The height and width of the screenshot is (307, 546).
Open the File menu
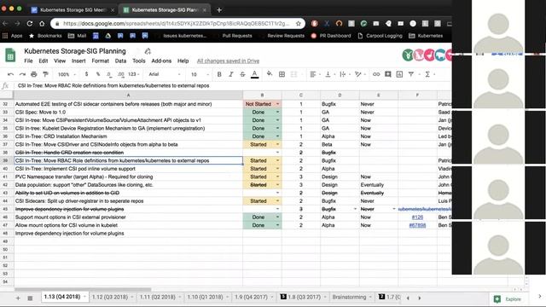pyautogui.click(x=28, y=61)
